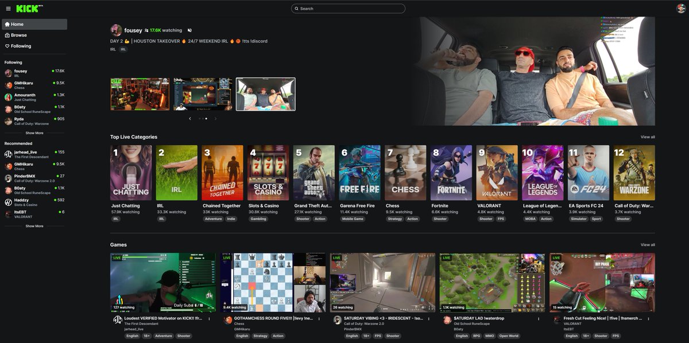Click Ryda avatar in sidebar
689x343 pixels.
[8, 121]
